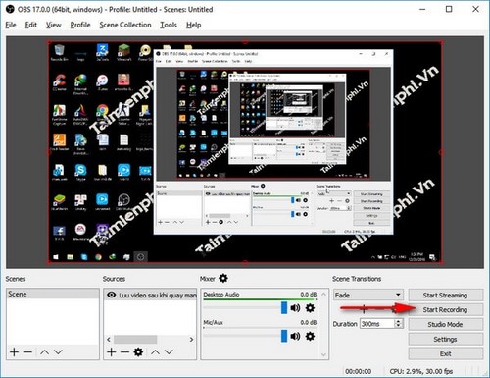Screen dimensions: 490x378
Task: Move source up arrow
Action: tap(156, 352)
